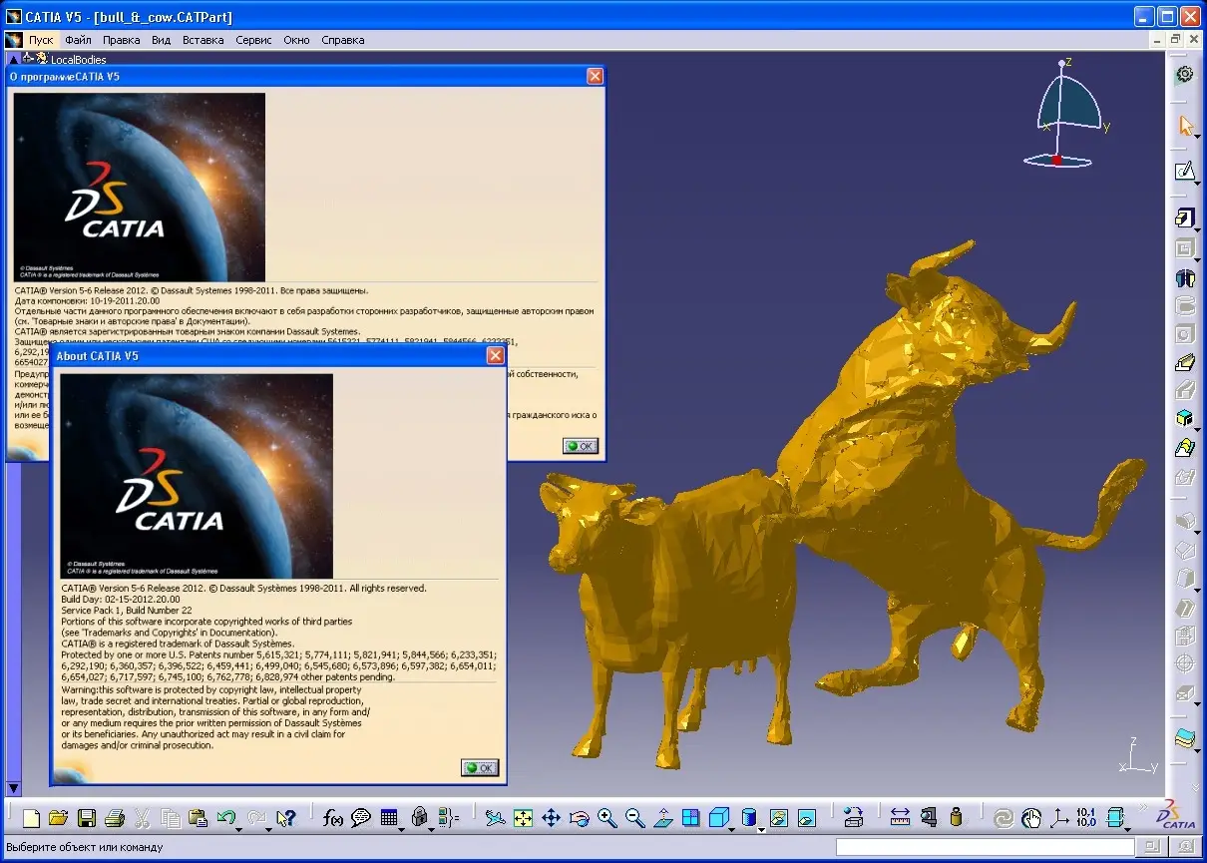Select the shading view mode cylinder icon
Viewport: 1207px width, 863px height.
(749, 819)
